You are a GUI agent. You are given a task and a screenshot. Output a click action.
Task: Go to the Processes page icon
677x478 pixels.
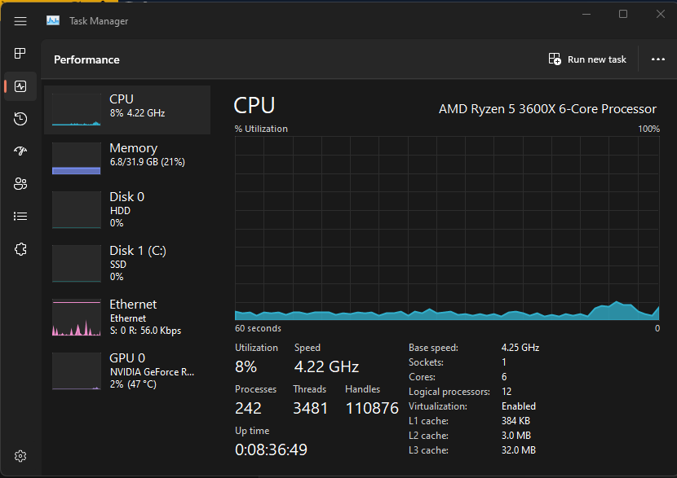pos(20,54)
